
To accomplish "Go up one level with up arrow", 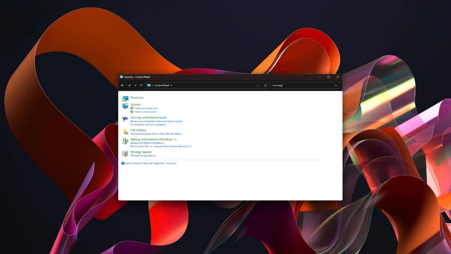I will 141,85.
